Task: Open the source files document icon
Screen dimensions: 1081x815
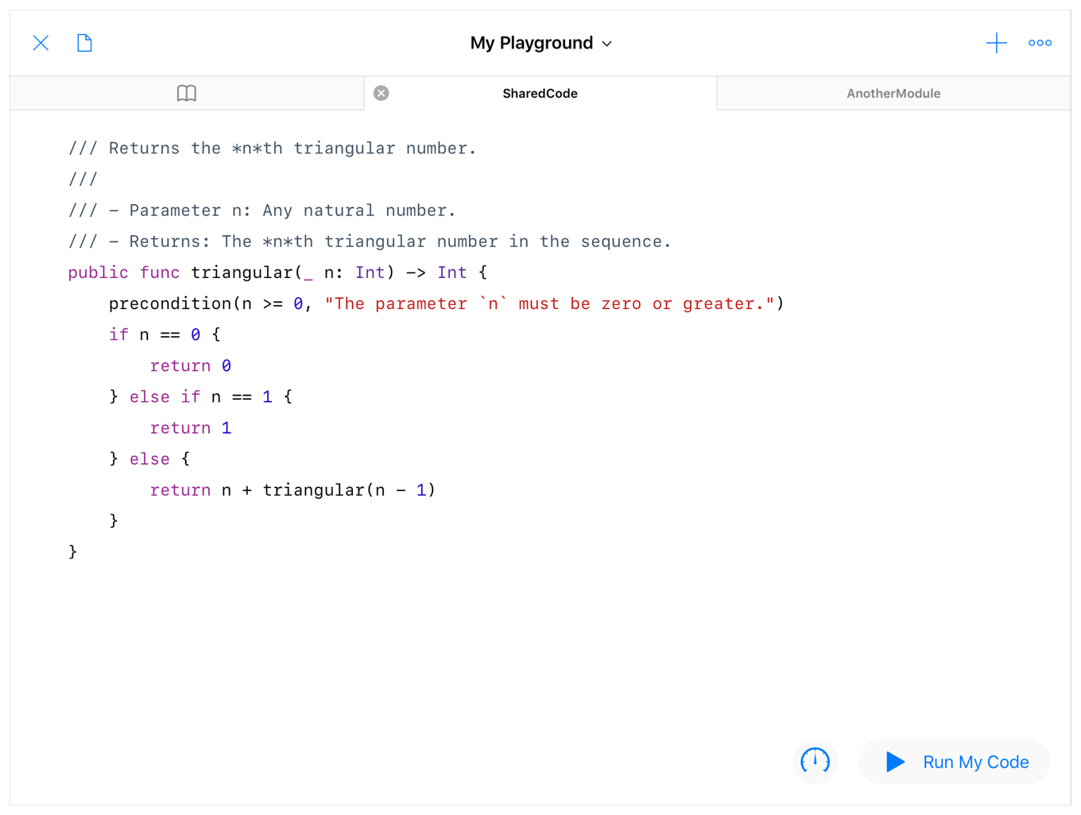Action: pos(84,43)
